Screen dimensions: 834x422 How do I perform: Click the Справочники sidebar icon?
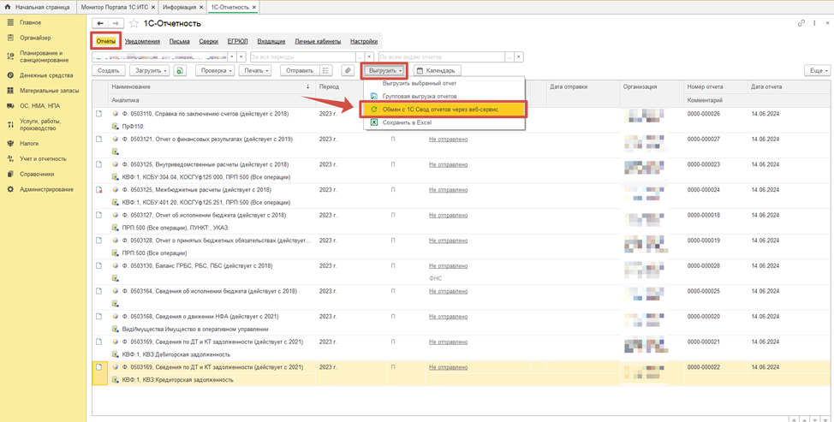click(x=10, y=174)
